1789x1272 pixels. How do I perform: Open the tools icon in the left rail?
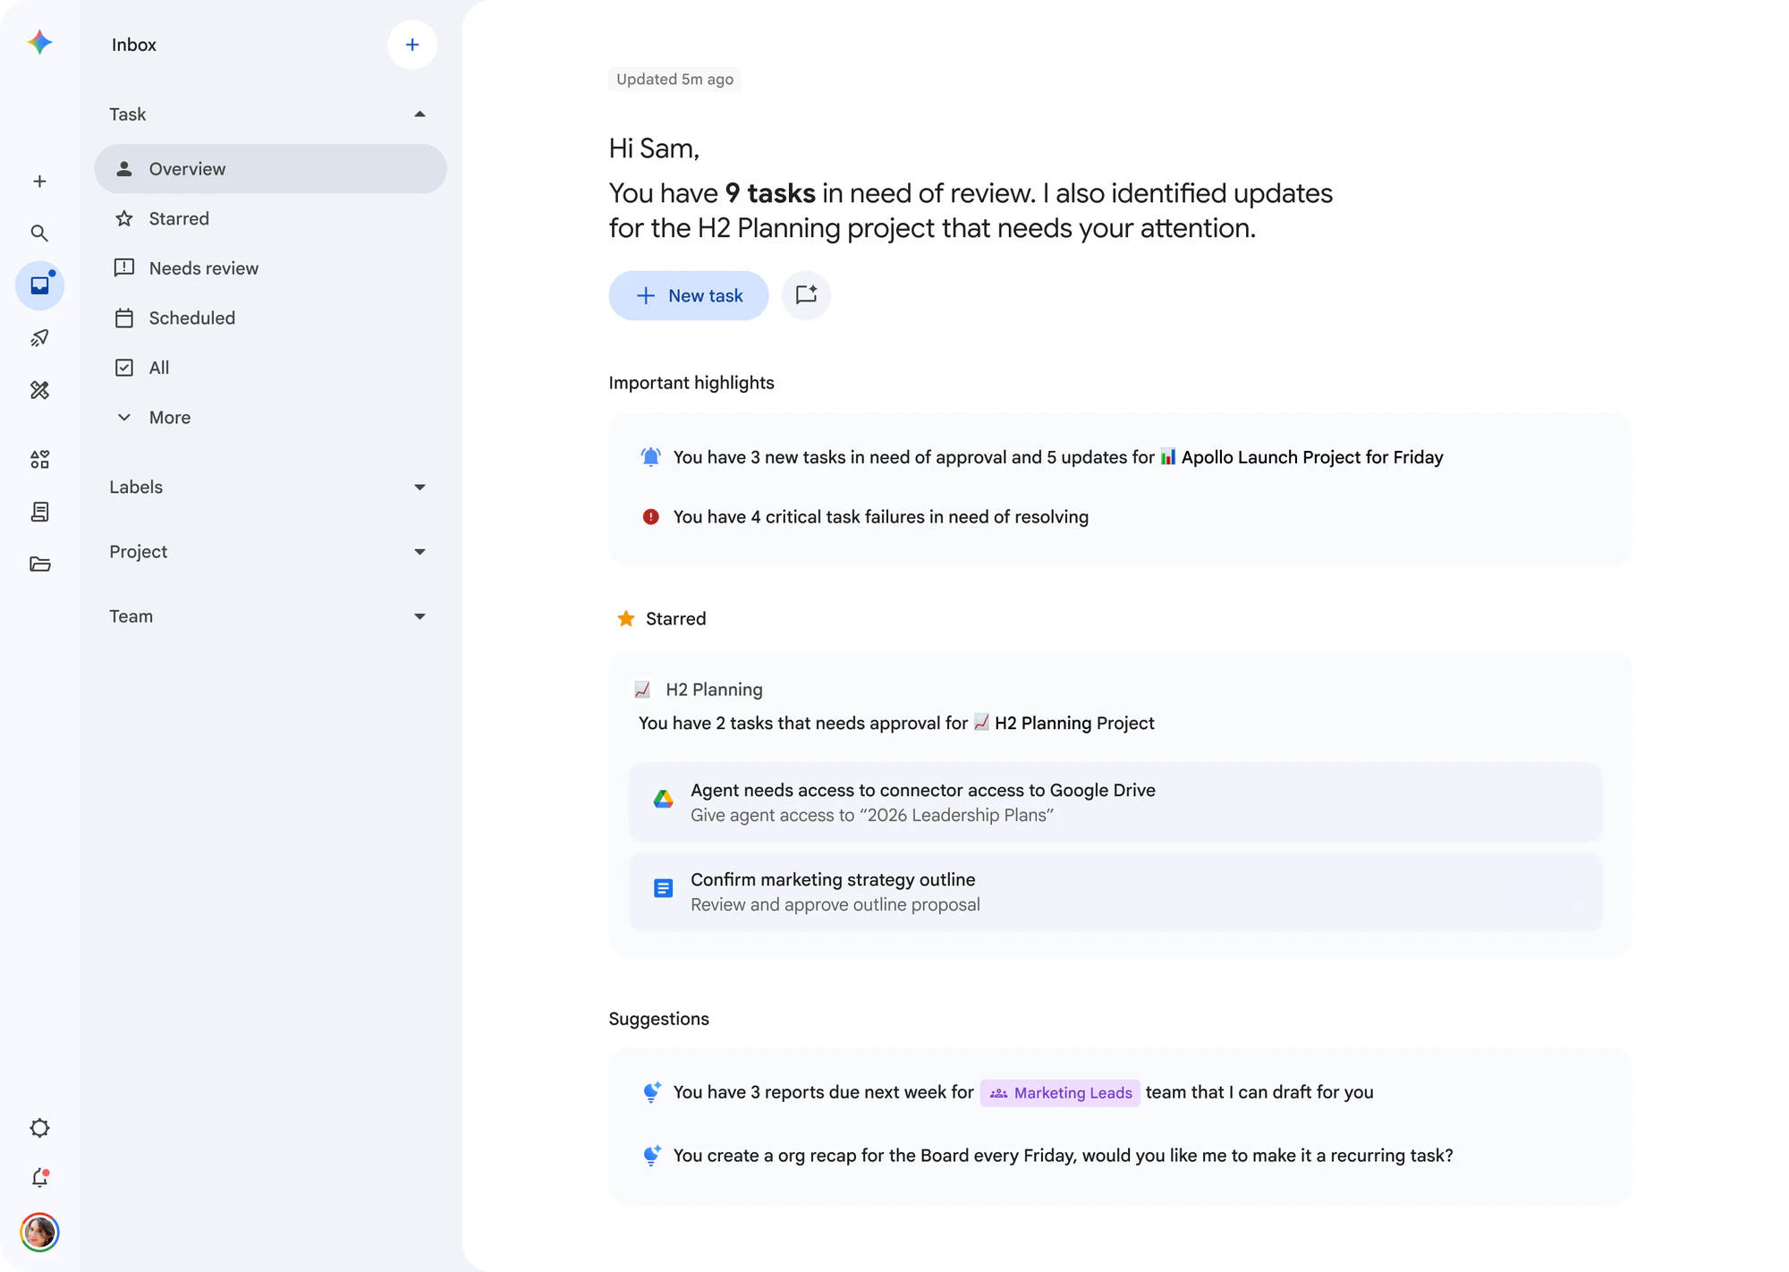pyautogui.click(x=39, y=390)
